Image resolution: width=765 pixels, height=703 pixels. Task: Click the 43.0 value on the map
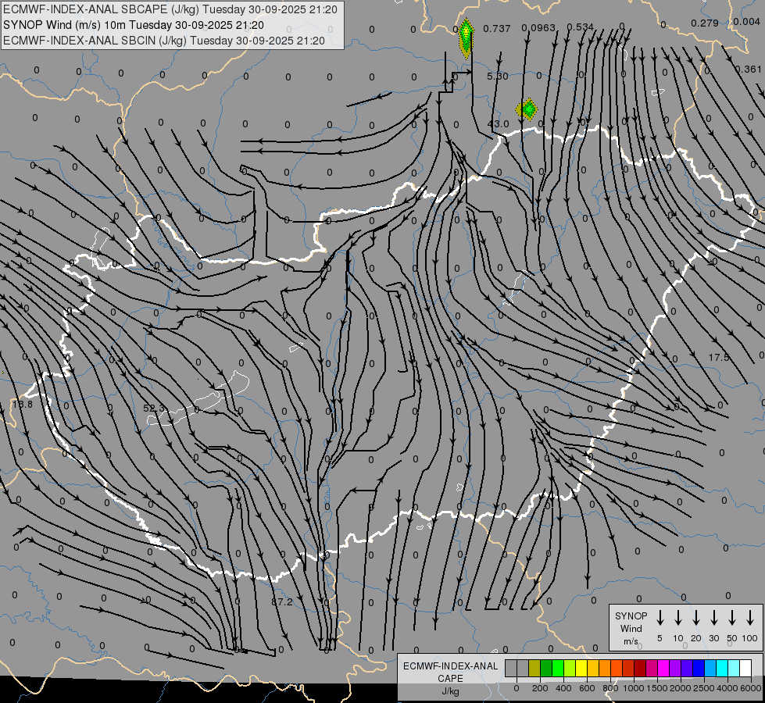pos(498,124)
